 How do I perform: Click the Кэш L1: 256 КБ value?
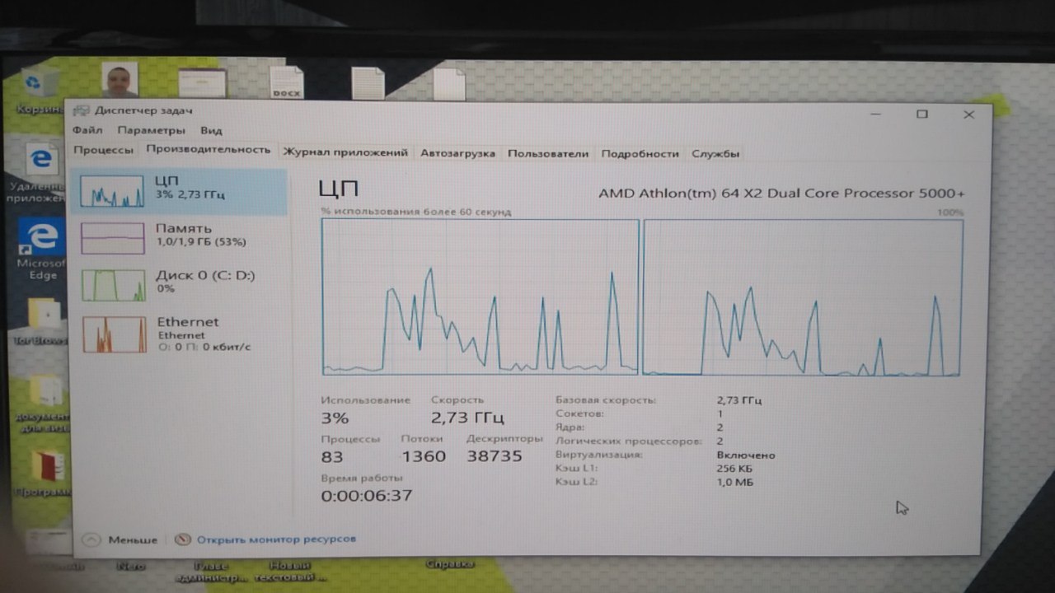(734, 469)
